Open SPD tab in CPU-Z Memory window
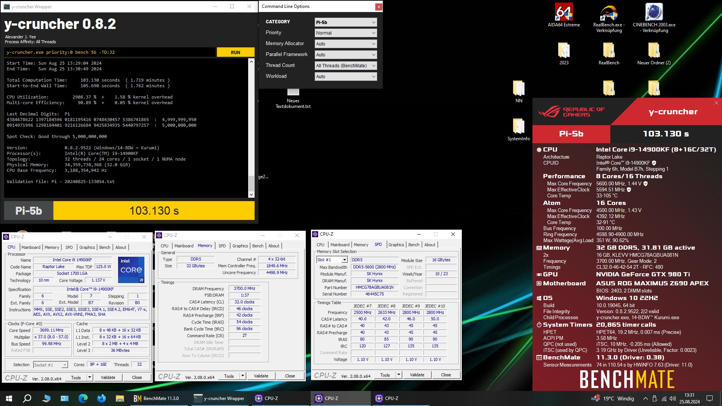The width and height of the screenshot is (722, 406). (222, 246)
